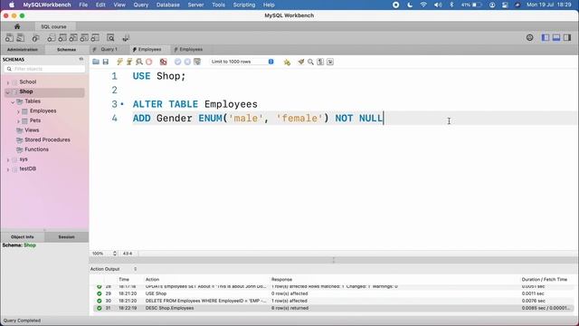Save the script with the floppy icon

(x=106, y=62)
